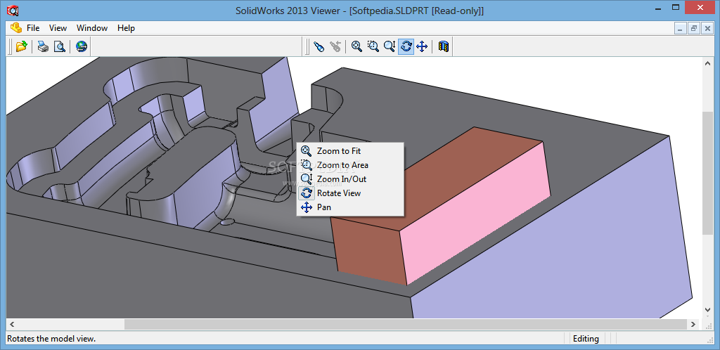Click vertical scrollbar down arrow

pyautogui.click(x=707, y=311)
